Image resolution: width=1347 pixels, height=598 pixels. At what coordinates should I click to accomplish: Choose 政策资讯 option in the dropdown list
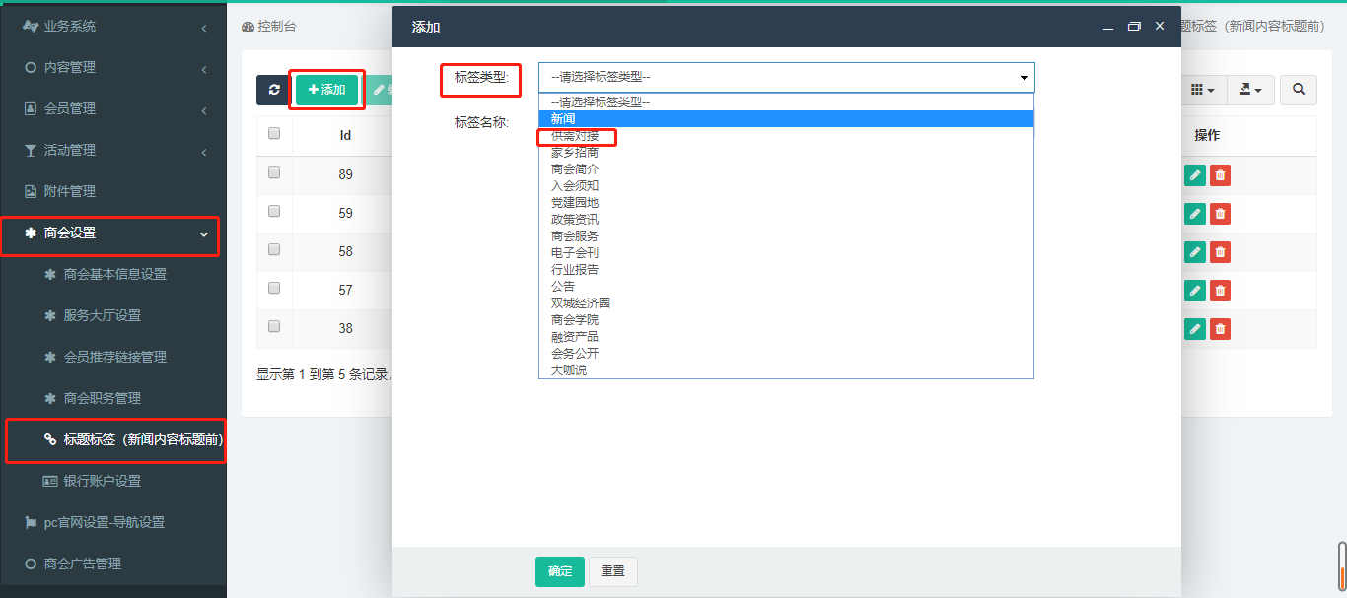click(575, 220)
